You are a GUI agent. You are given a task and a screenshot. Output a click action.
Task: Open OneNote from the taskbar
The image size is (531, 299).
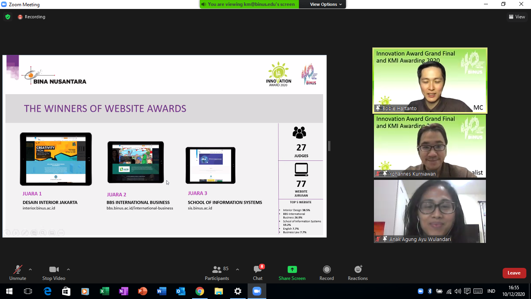124,291
